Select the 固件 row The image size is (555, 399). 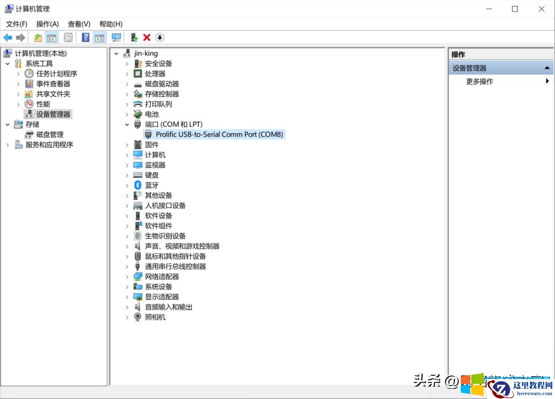[x=152, y=145]
